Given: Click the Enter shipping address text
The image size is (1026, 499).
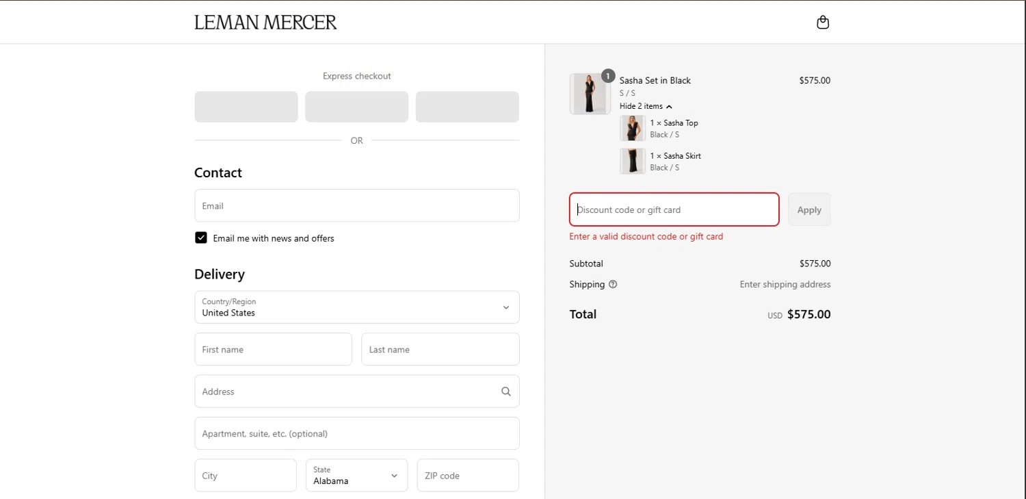Looking at the screenshot, I should pos(785,284).
